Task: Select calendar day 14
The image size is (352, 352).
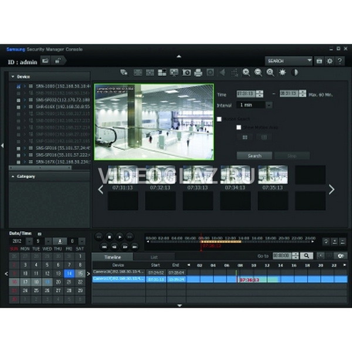Action: [x=69, y=273]
